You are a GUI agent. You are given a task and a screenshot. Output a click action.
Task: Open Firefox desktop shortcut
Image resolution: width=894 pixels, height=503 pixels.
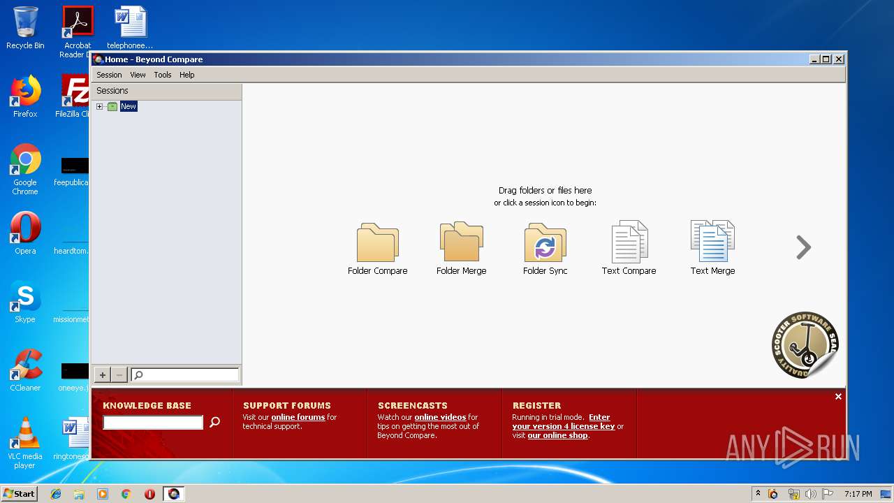(x=25, y=96)
